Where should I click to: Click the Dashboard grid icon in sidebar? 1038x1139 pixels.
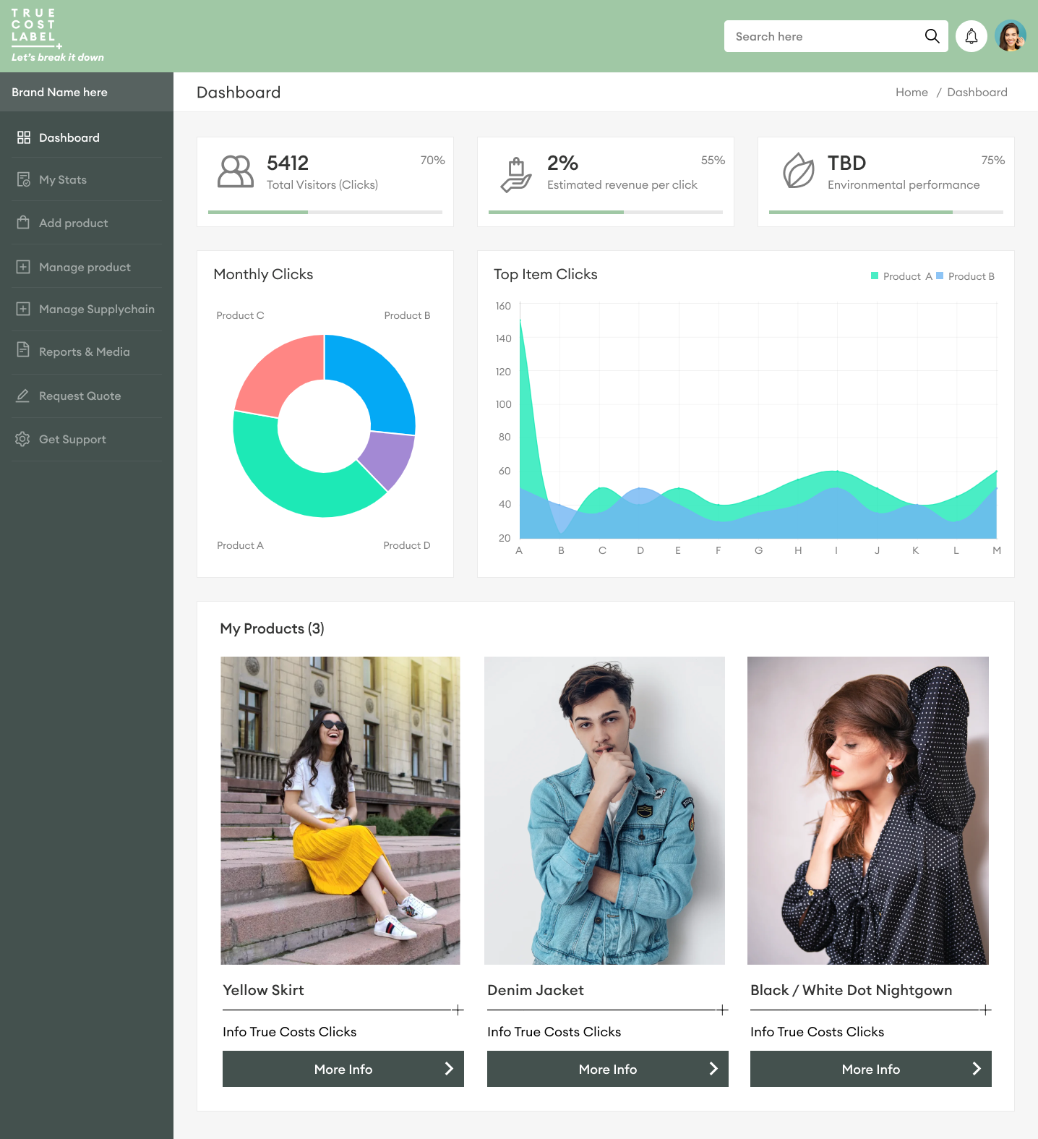[24, 137]
